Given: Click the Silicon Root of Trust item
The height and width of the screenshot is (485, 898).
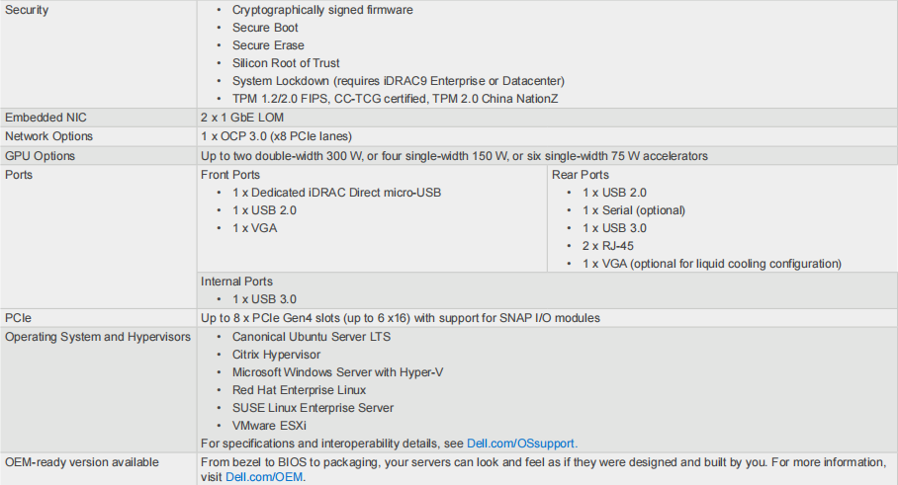Looking at the screenshot, I should click(286, 63).
